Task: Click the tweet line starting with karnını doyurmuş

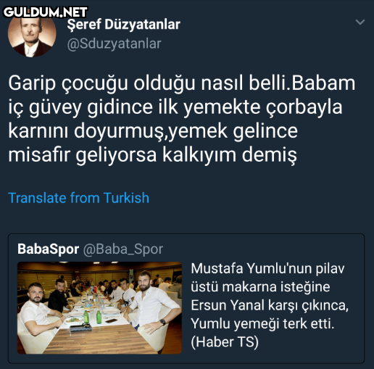Action: (153, 131)
